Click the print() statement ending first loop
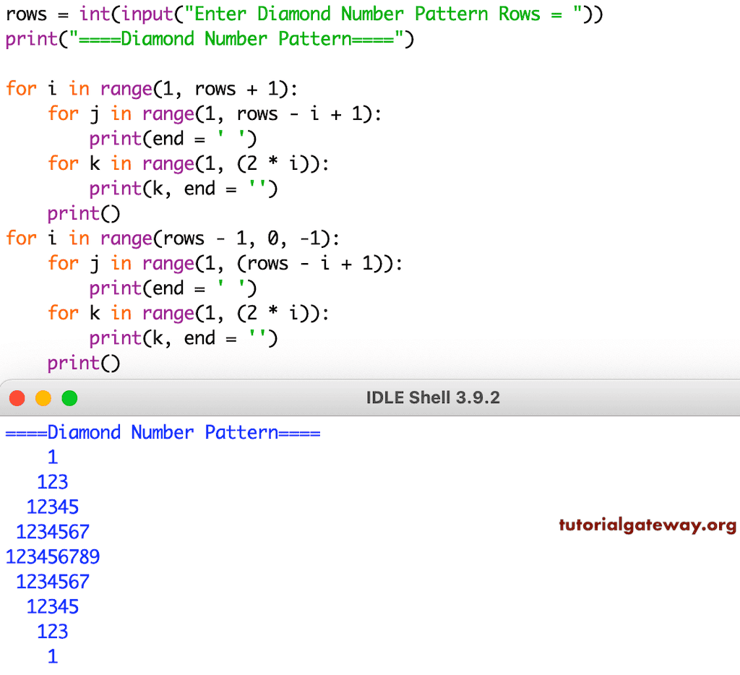 click(83, 213)
